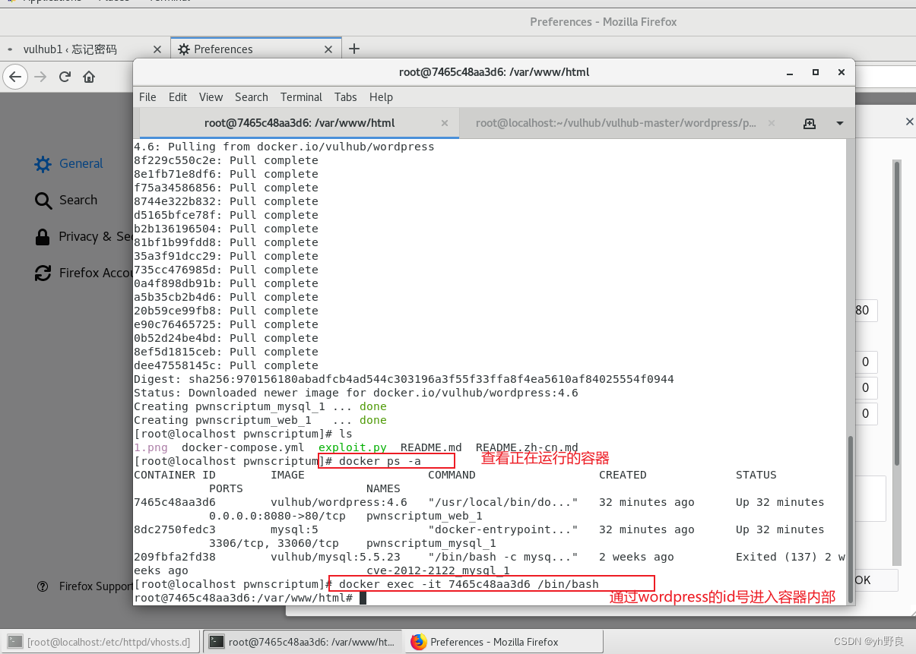Open the Help menu in terminal
The image size is (916, 654).
click(x=381, y=97)
